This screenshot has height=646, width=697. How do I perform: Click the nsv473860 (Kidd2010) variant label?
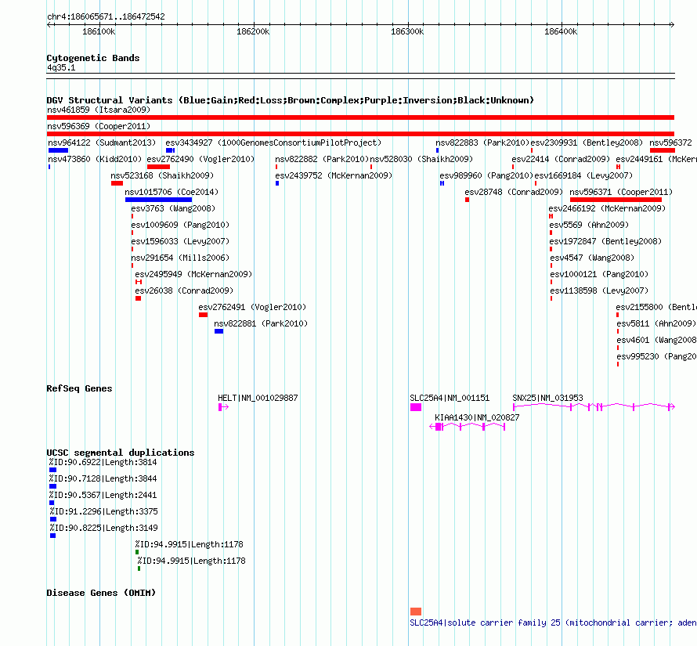95,159
